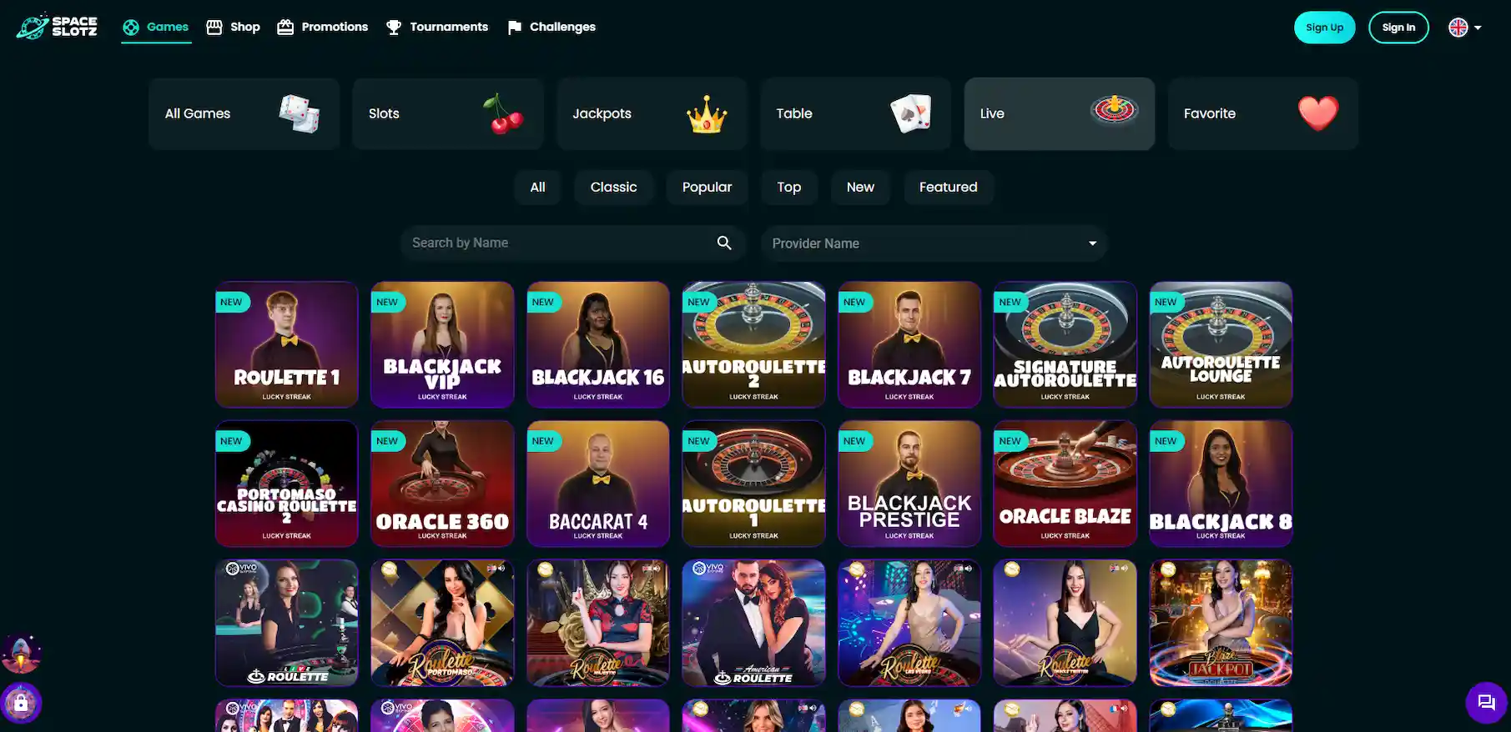The width and height of the screenshot is (1511, 732).
Task: Open the Autoroulette Lounge game
Action: click(1221, 344)
